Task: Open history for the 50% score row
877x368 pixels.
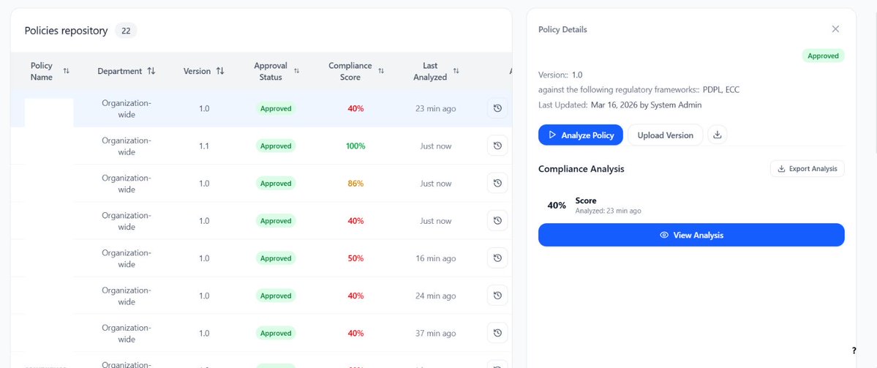Action: click(497, 258)
